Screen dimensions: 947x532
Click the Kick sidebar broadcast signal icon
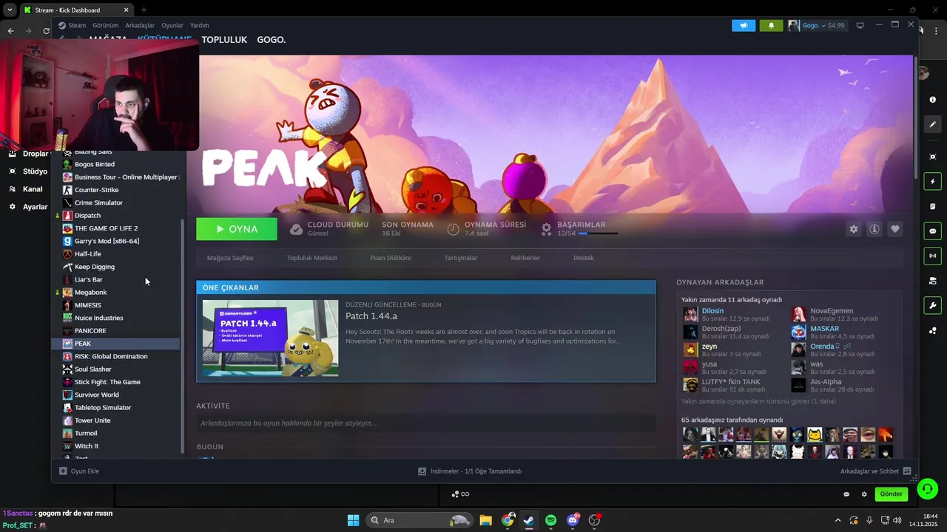933,256
